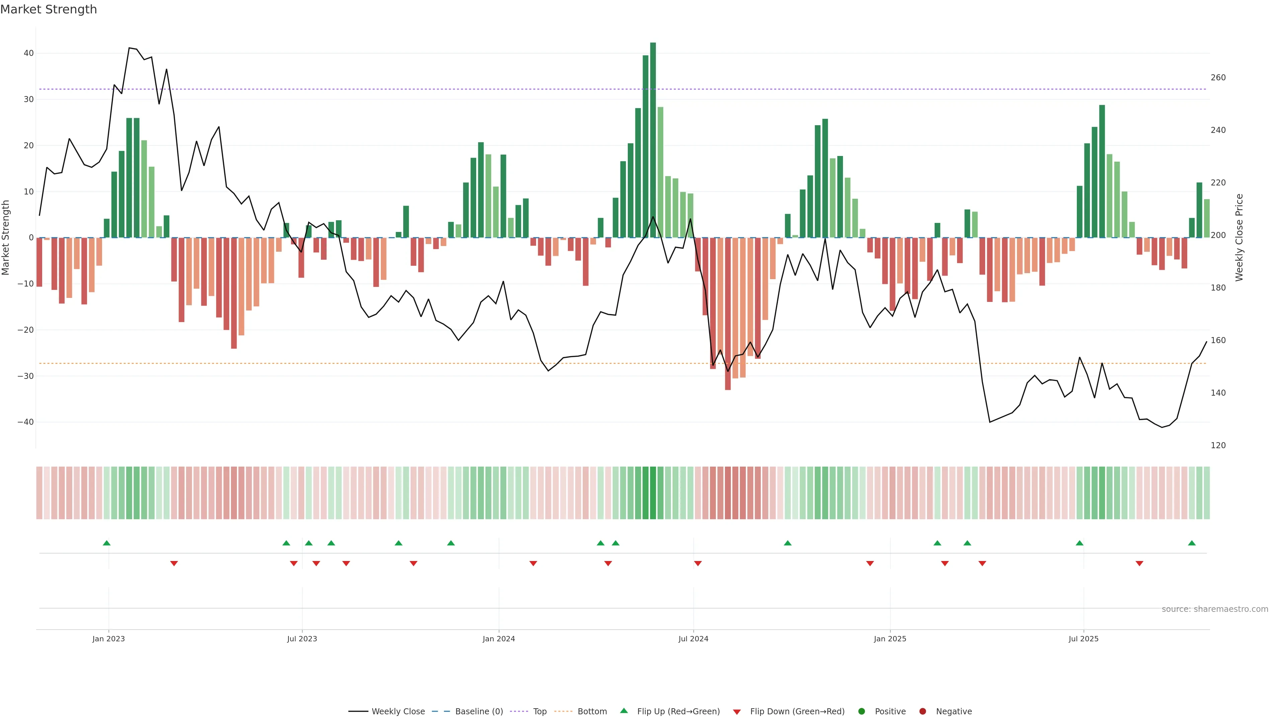Click the green flip-up marker just before Jul 2025
The width and height of the screenshot is (1285, 723).
[x=1080, y=543]
